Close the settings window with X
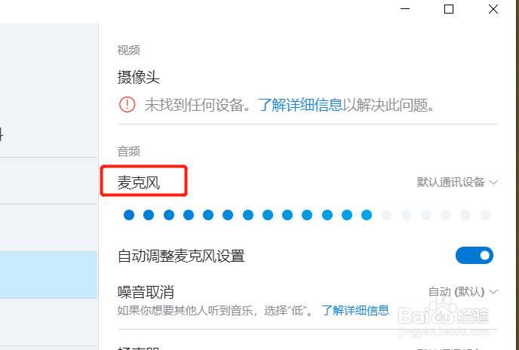Image resolution: width=519 pixels, height=350 pixels. tap(493, 9)
